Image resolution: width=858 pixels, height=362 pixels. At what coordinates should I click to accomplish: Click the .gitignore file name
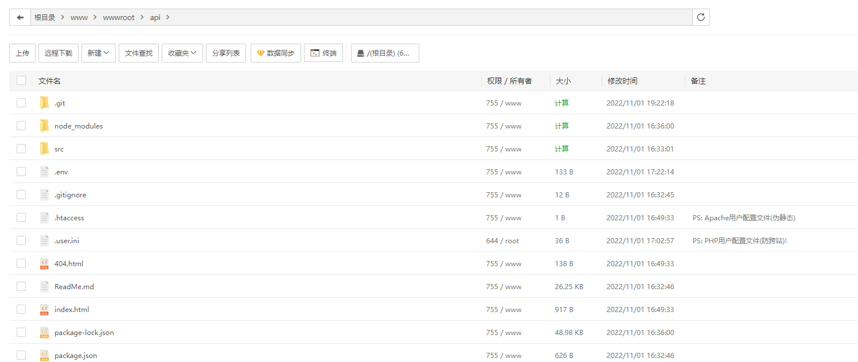click(x=70, y=194)
